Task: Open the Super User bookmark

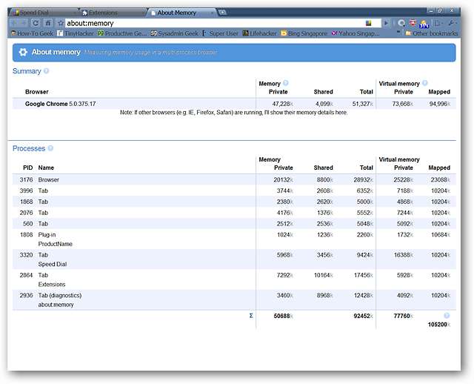Action: point(220,33)
